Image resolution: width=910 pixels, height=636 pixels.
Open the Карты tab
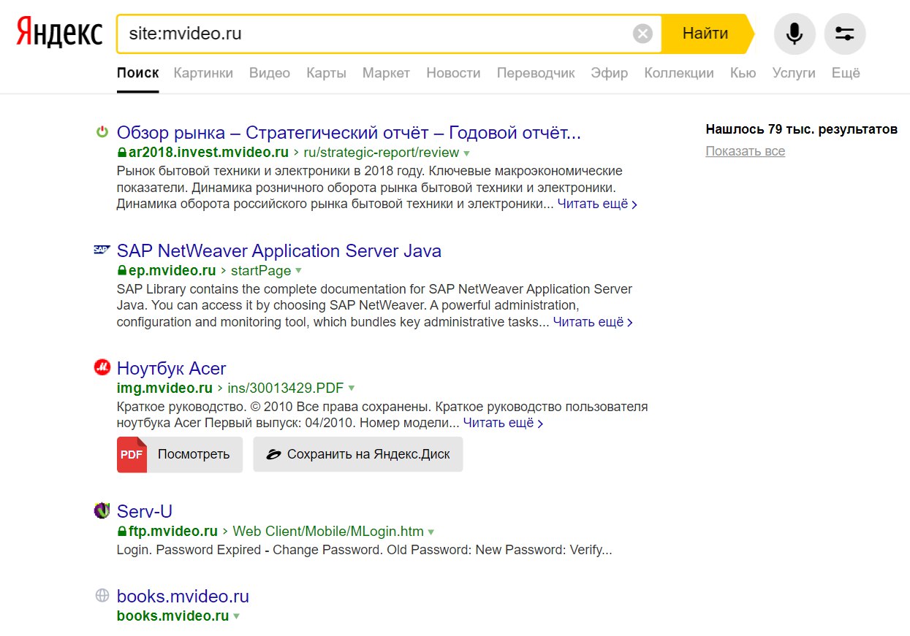(326, 73)
